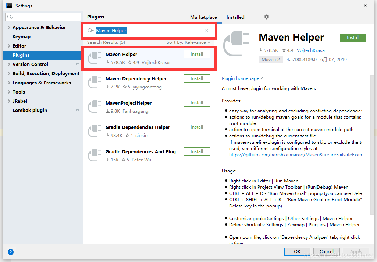
Task: Click the plugin search input field
Action: tap(149, 31)
